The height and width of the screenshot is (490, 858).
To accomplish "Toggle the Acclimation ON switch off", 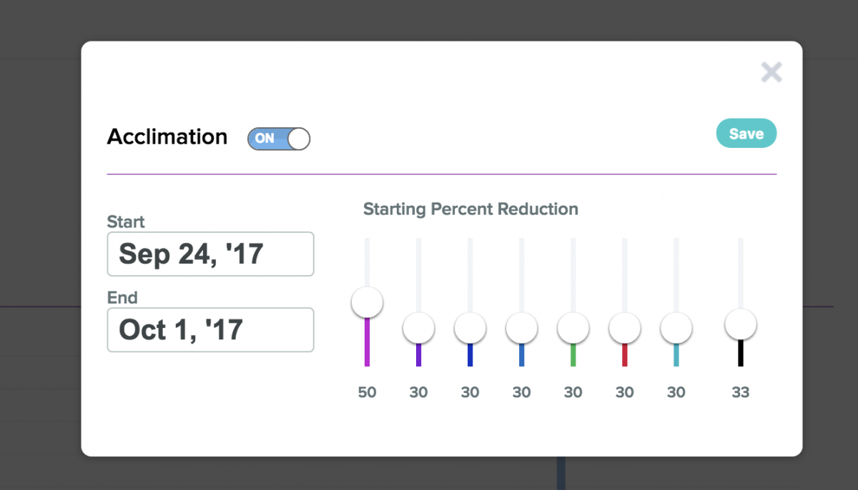I will (x=279, y=139).
